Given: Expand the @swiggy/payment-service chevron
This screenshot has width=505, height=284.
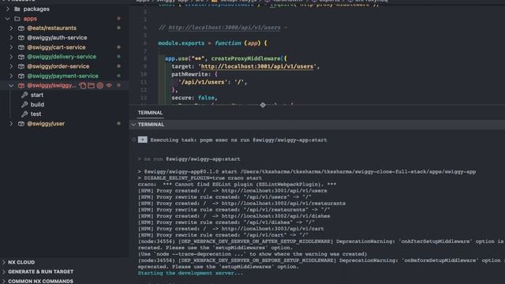Looking at the screenshot, I should click(11, 76).
